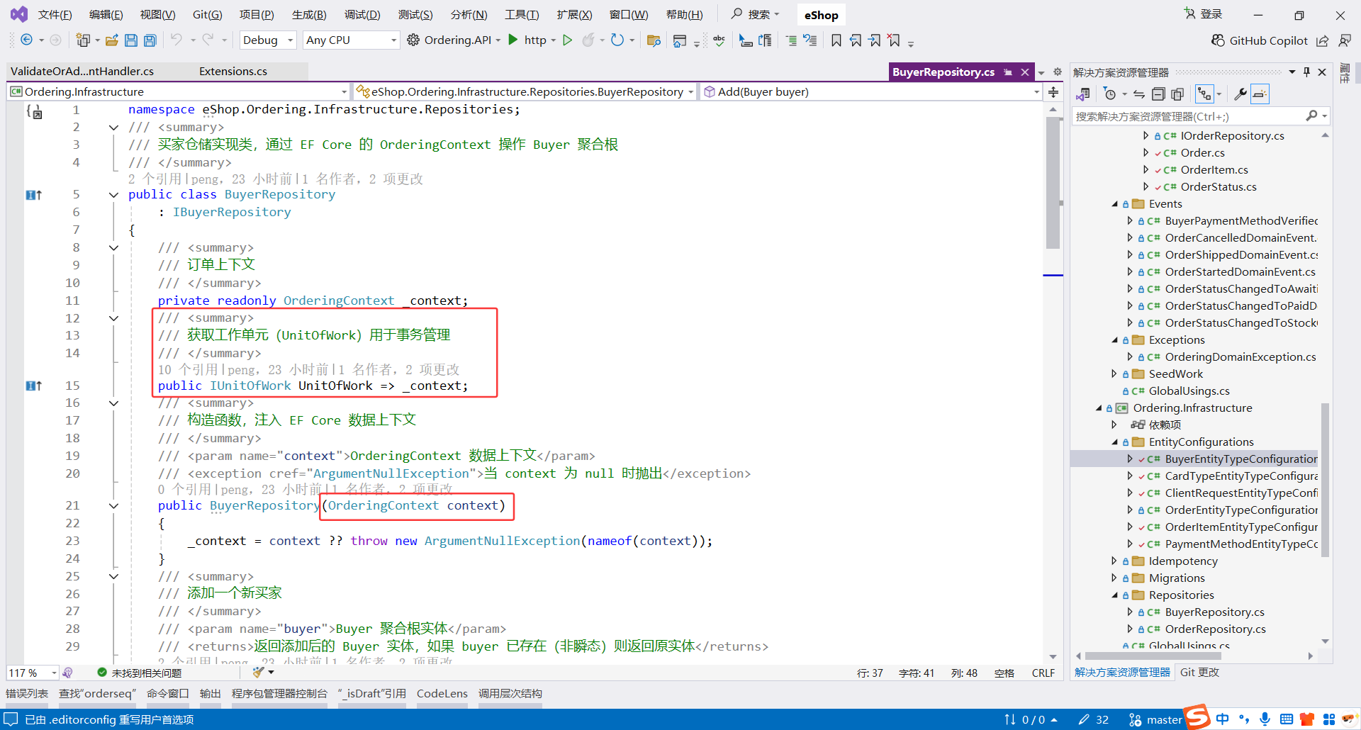
Task: Open the Git menu
Action: (x=207, y=14)
